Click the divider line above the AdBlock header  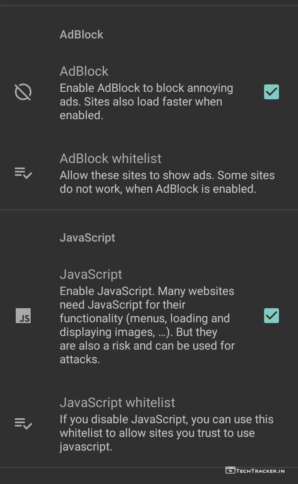click(149, 6)
